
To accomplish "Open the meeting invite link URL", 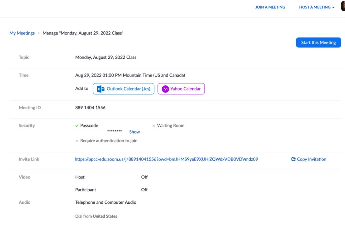I will 166,159.
